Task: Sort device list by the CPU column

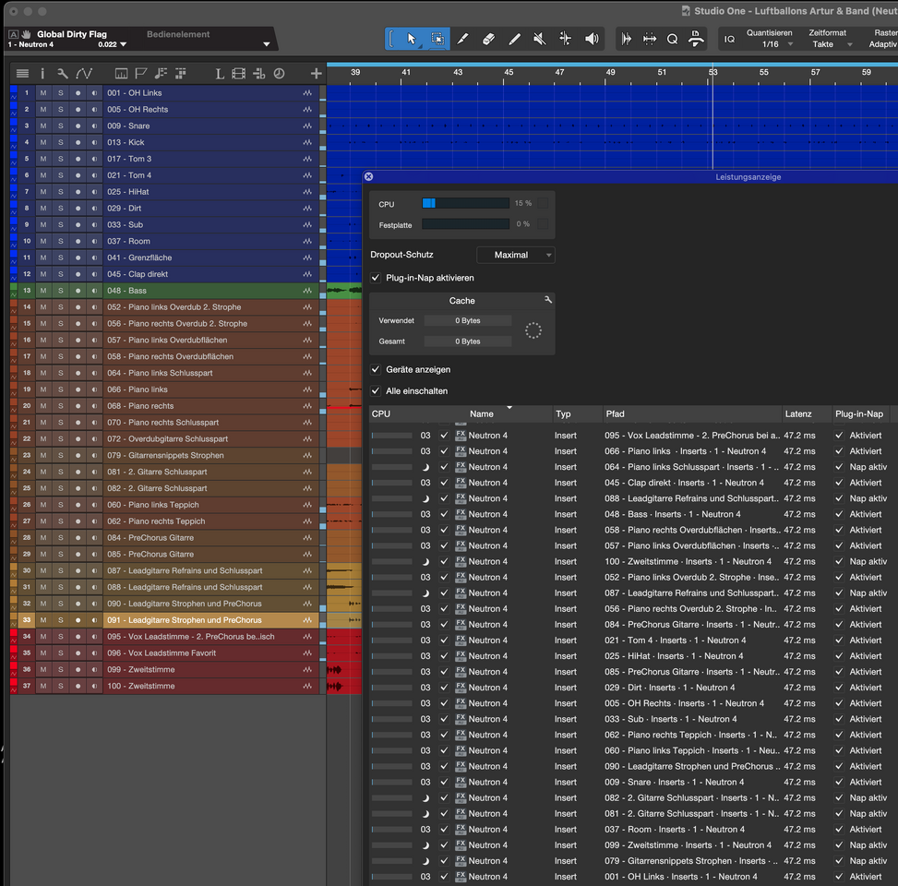Action: point(381,413)
